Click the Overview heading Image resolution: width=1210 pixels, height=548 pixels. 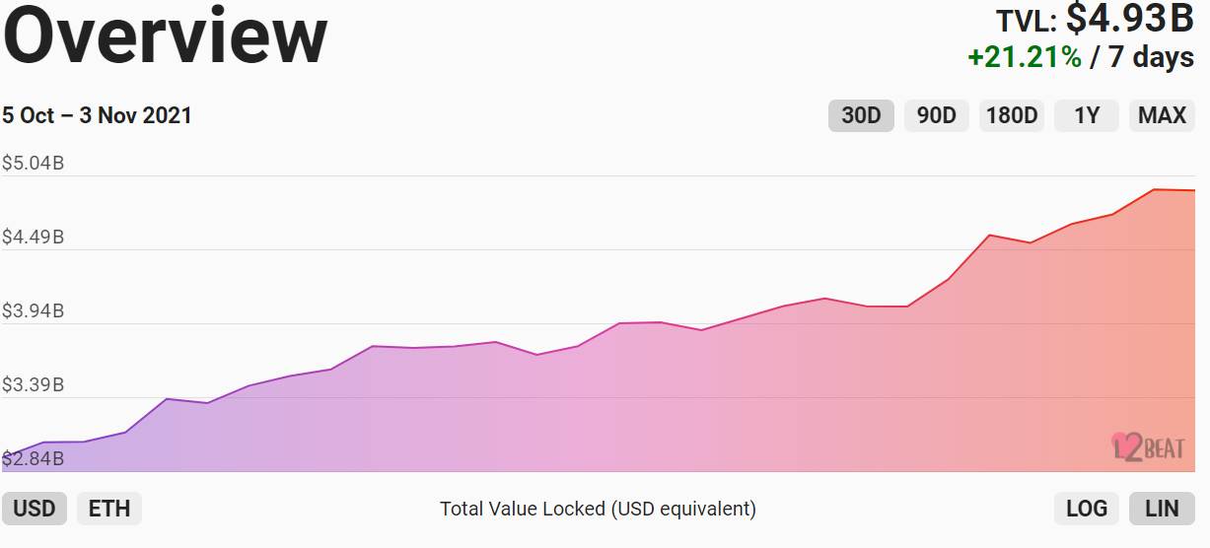click(x=165, y=35)
